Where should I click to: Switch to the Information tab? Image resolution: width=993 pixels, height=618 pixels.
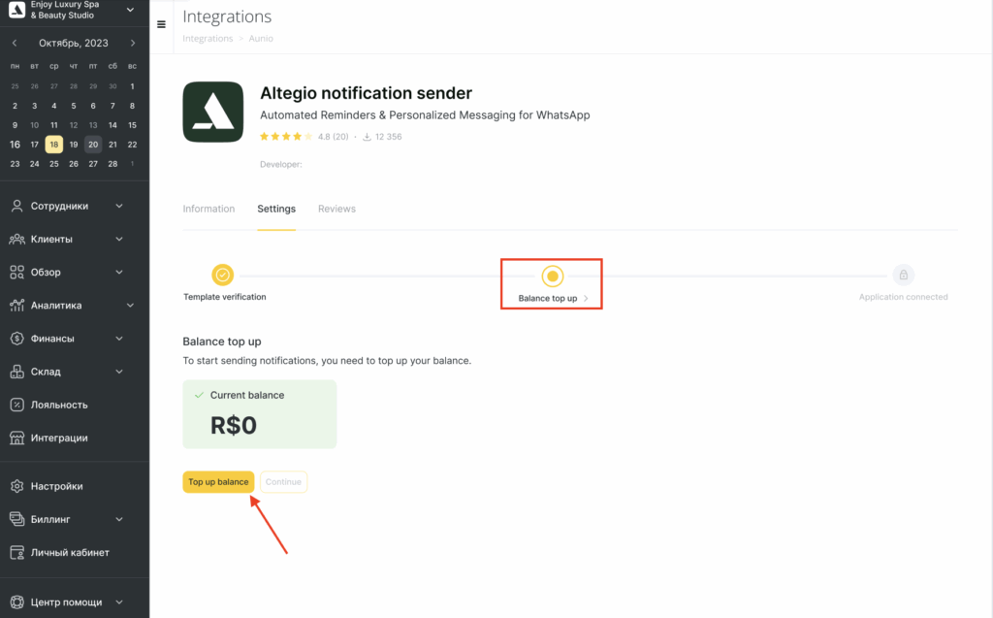208,209
